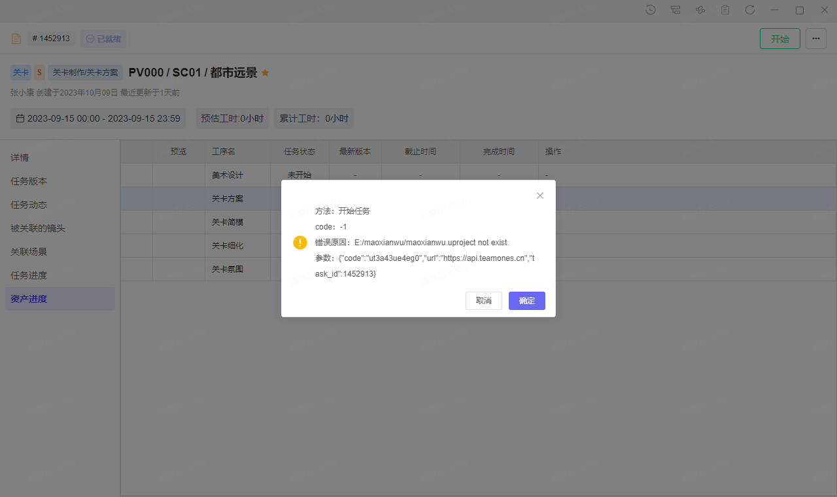The width and height of the screenshot is (837, 497).
Task: Open the hierarchy structure icon in title bar
Action: (675, 10)
